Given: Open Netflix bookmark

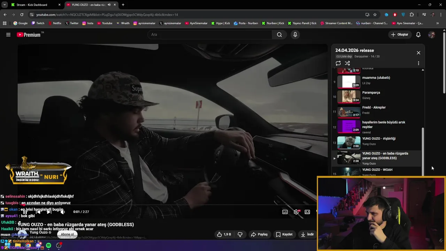Looking at the screenshot, I should (x=54, y=23).
